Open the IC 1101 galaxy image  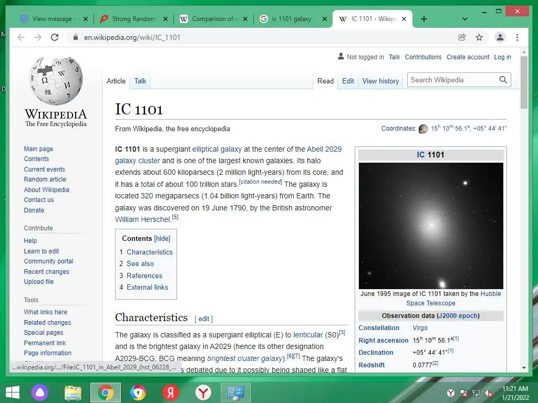pos(431,226)
